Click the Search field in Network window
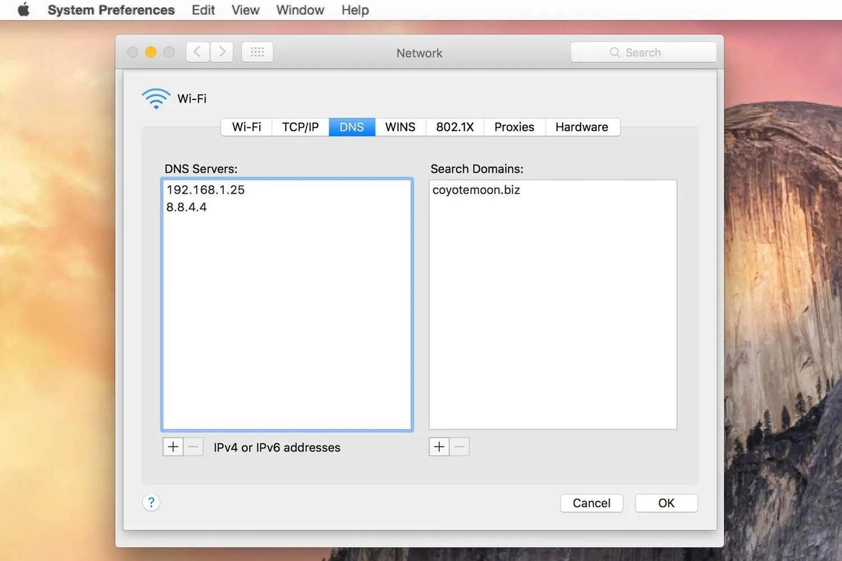This screenshot has width=842, height=561. pyautogui.click(x=643, y=52)
